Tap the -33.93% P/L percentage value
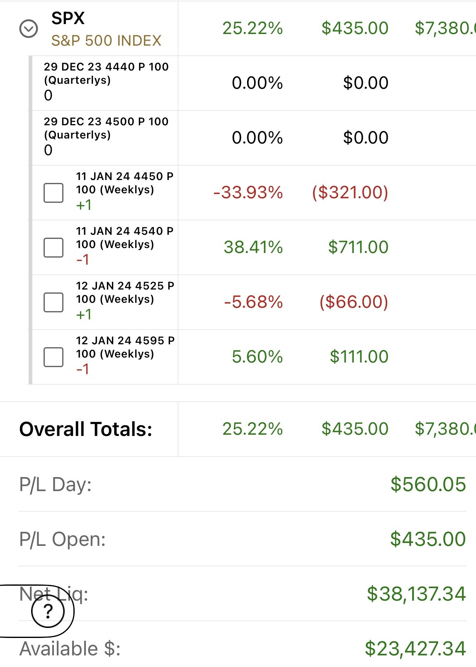Viewport: 476px width, 667px height. point(248,192)
